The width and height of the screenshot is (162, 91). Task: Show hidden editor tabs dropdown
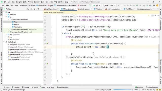point(158,9)
